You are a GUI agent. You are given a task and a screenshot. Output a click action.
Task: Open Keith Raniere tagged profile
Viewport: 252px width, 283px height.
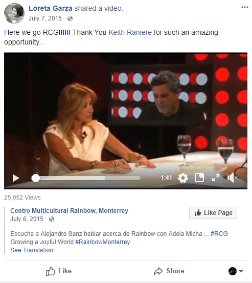pos(130,32)
